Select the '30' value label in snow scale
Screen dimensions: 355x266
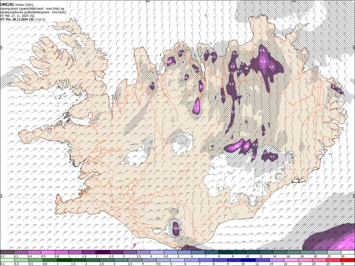pos(343,256)
